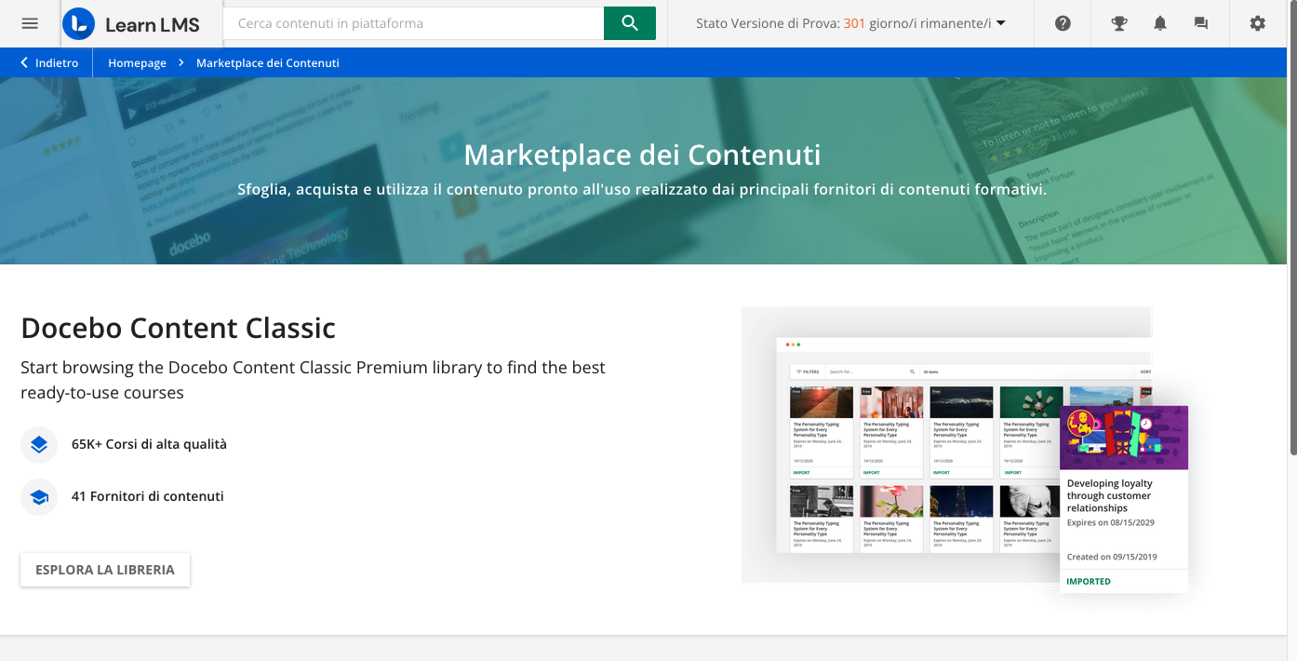Click the 41 Fornitori di contenuti text
The image size is (1297, 661).
coord(147,496)
